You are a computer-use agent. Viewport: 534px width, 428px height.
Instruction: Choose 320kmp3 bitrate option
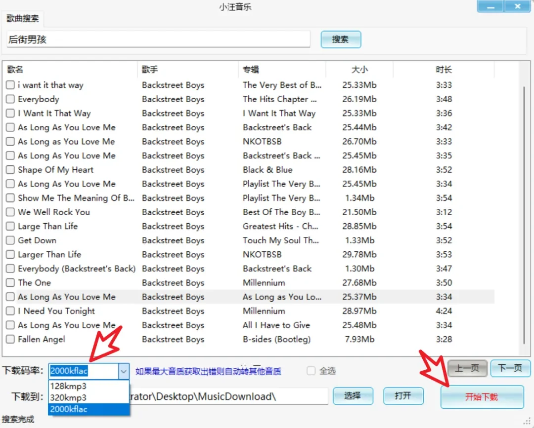pos(89,397)
